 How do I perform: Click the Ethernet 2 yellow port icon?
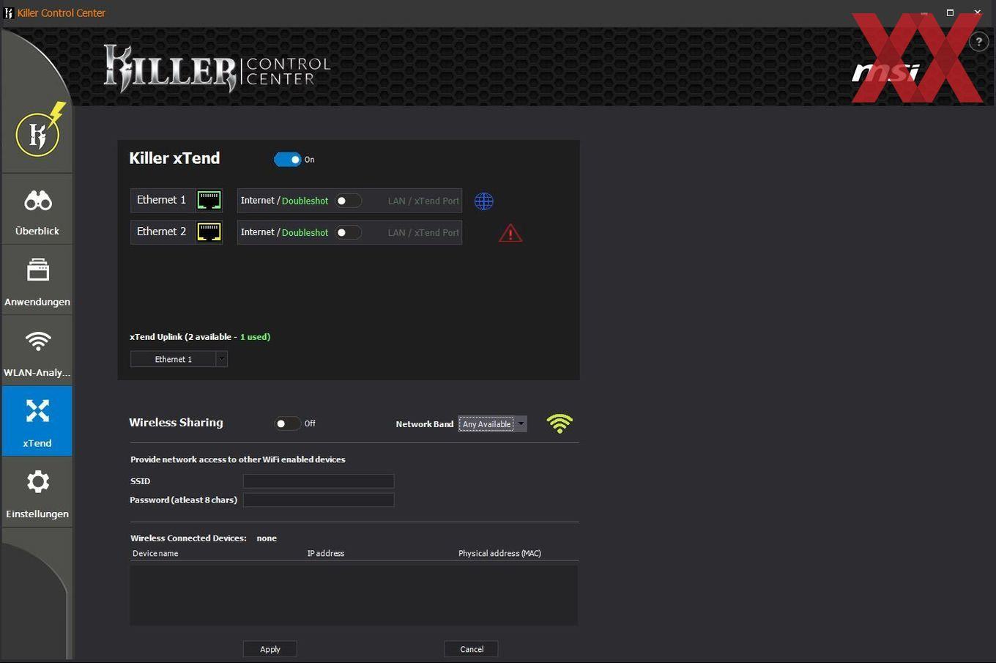[x=209, y=232]
